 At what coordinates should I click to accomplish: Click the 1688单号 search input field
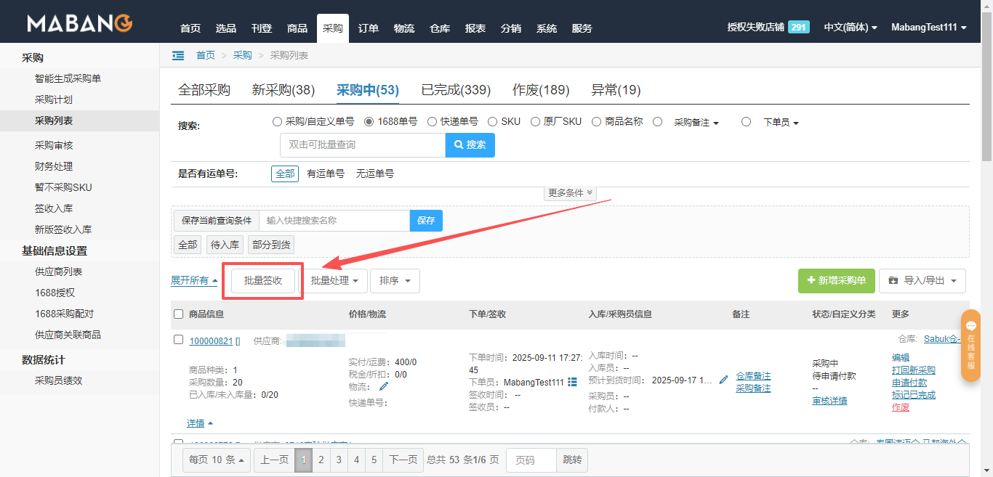[x=362, y=145]
